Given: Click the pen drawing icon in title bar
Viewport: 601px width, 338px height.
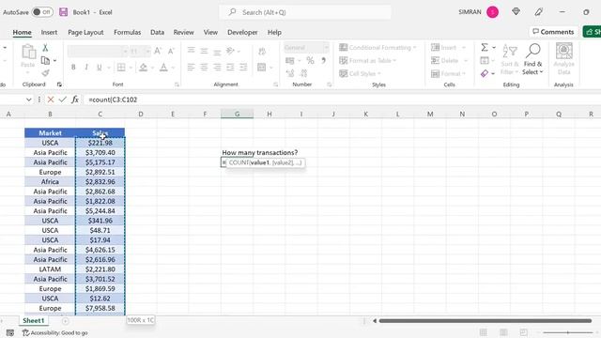Looking at the screenshot, I should 538,12.
